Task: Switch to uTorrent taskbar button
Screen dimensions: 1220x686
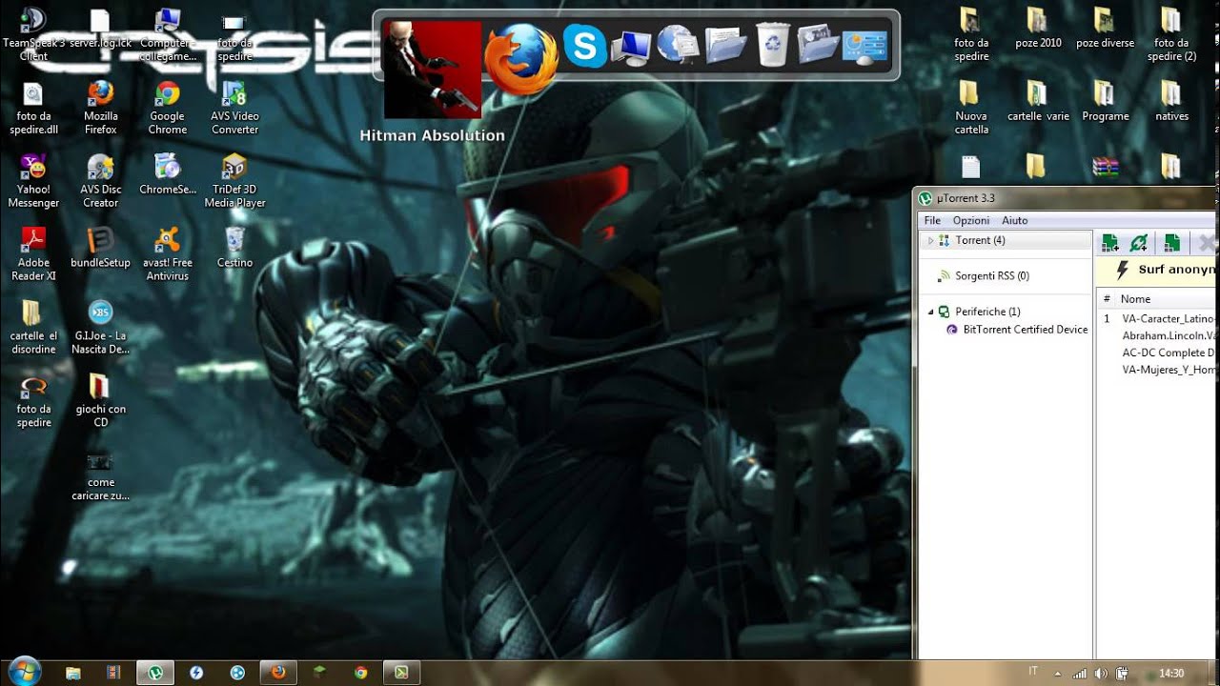Action: [x=155, y=673]
